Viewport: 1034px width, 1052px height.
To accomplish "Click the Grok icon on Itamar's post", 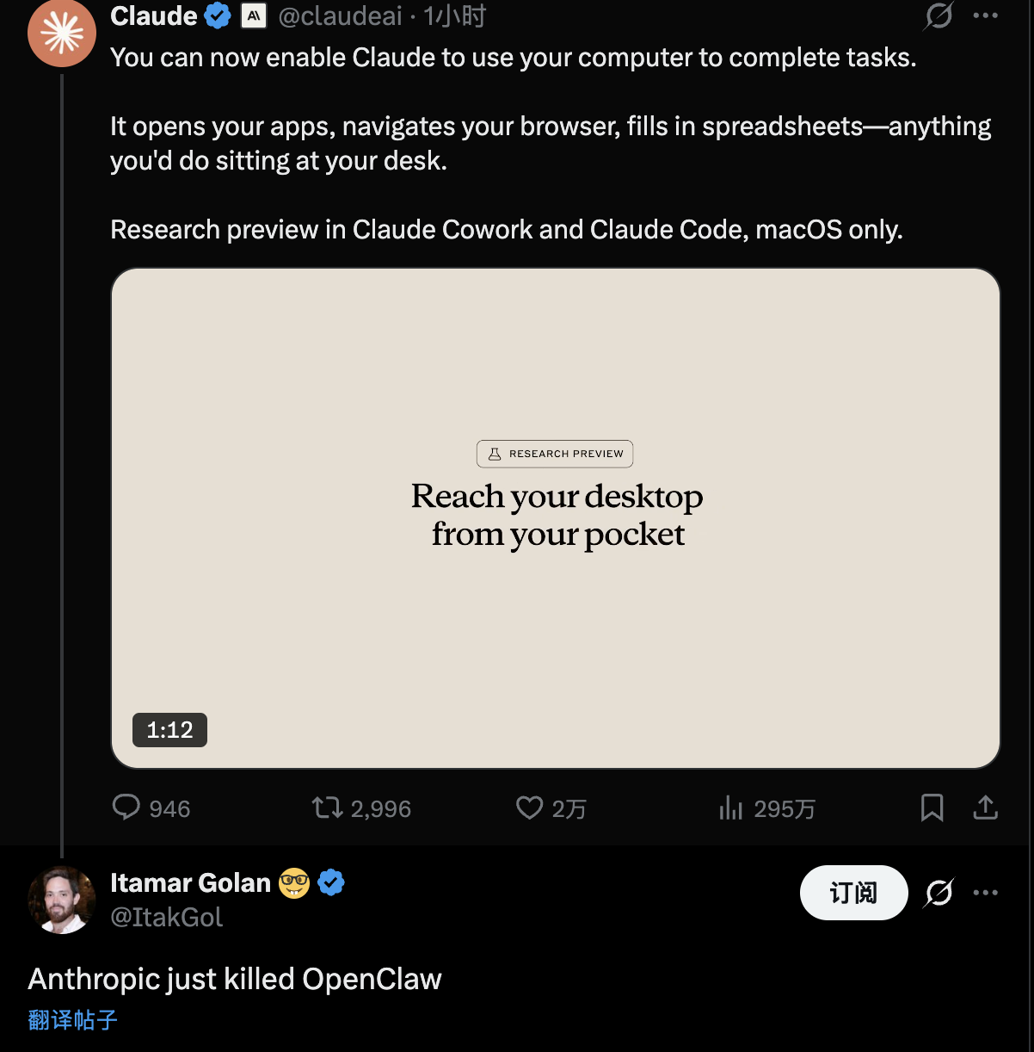I will coord(938,893).
